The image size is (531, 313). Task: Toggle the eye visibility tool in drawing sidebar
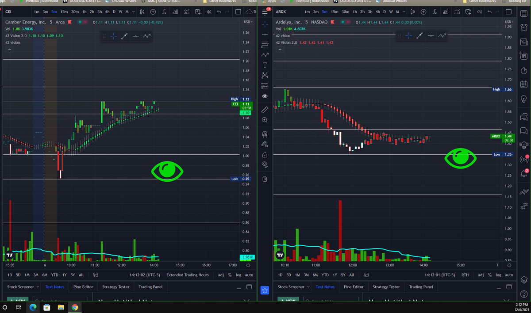tap(265, 164)
